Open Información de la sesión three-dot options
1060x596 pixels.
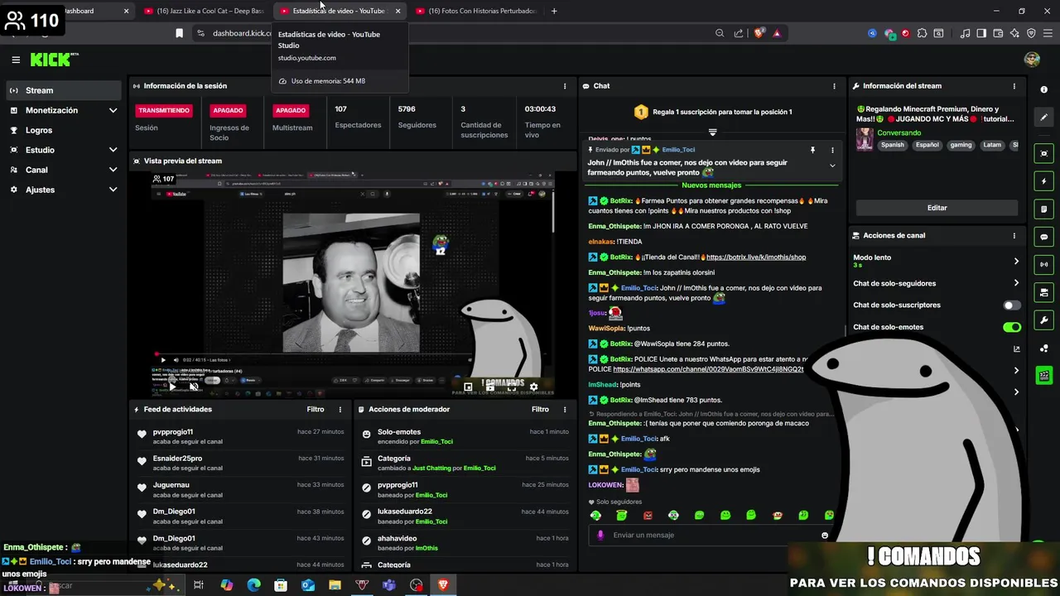(565, 86)
